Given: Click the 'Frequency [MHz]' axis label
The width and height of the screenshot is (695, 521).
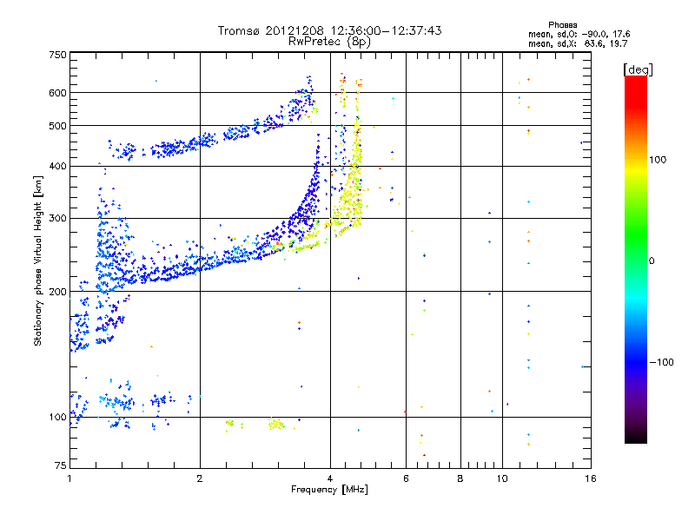Looking at the screenshot, I should 329,490.
